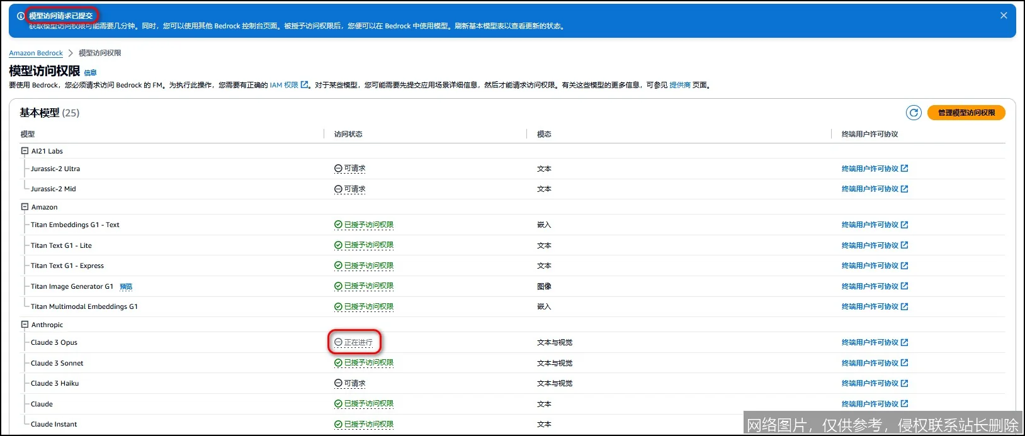Click 已授予访问权限 status for Claude 3 Sonnet
This screenshot has width=1025, height=436.
[x=369, y=363]
